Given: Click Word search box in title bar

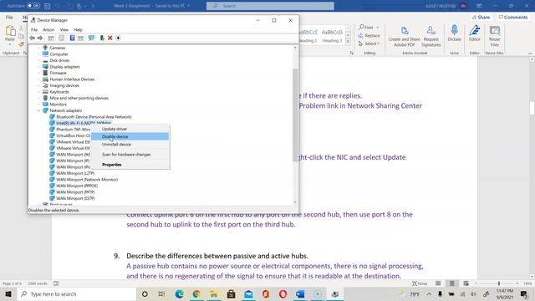Looking at the screenshot, I should click(270, 6).
